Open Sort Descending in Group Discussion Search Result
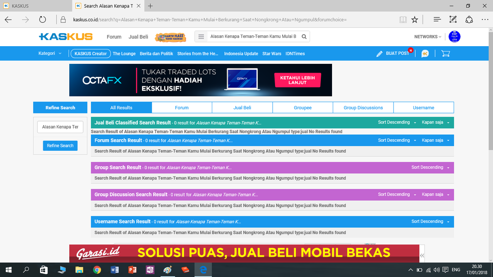Image resolution: width=493 pixels, height=277 pixels. coord(397,194)
